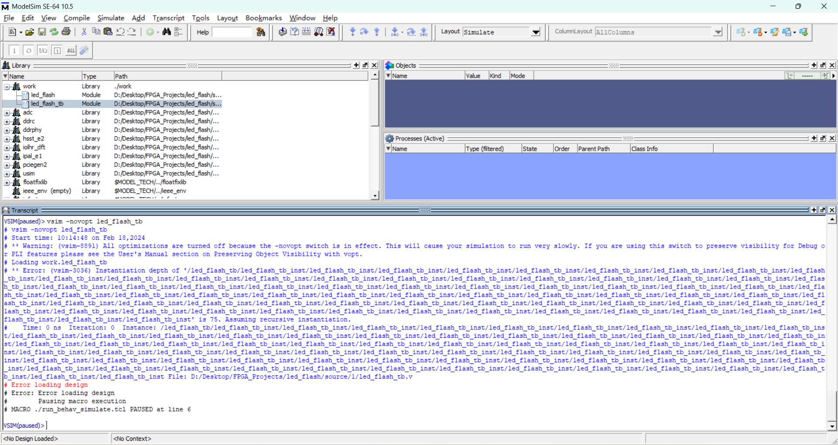The height and width of the screenshot is (445, 838).
Task: Click the green arrow Export Layout icon
Action: [x=804, y=32]
